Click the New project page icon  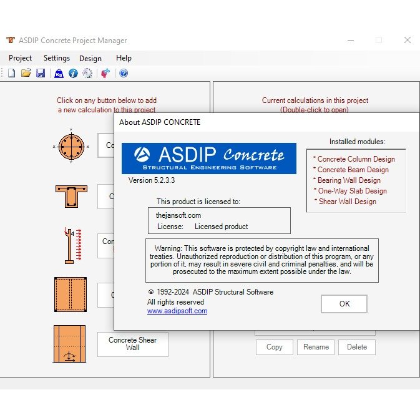click(x=11, y=73)
